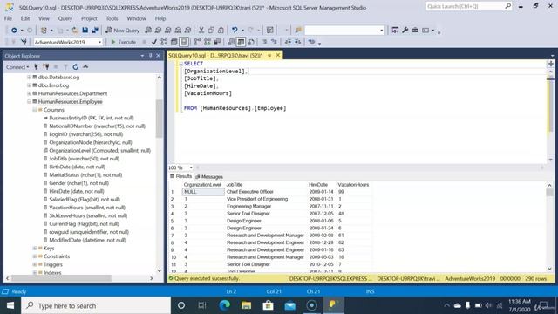
Task: Click the Results to File icon
Action: coord(251,42)
